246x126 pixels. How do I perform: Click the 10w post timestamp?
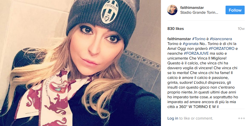(241, 29)
